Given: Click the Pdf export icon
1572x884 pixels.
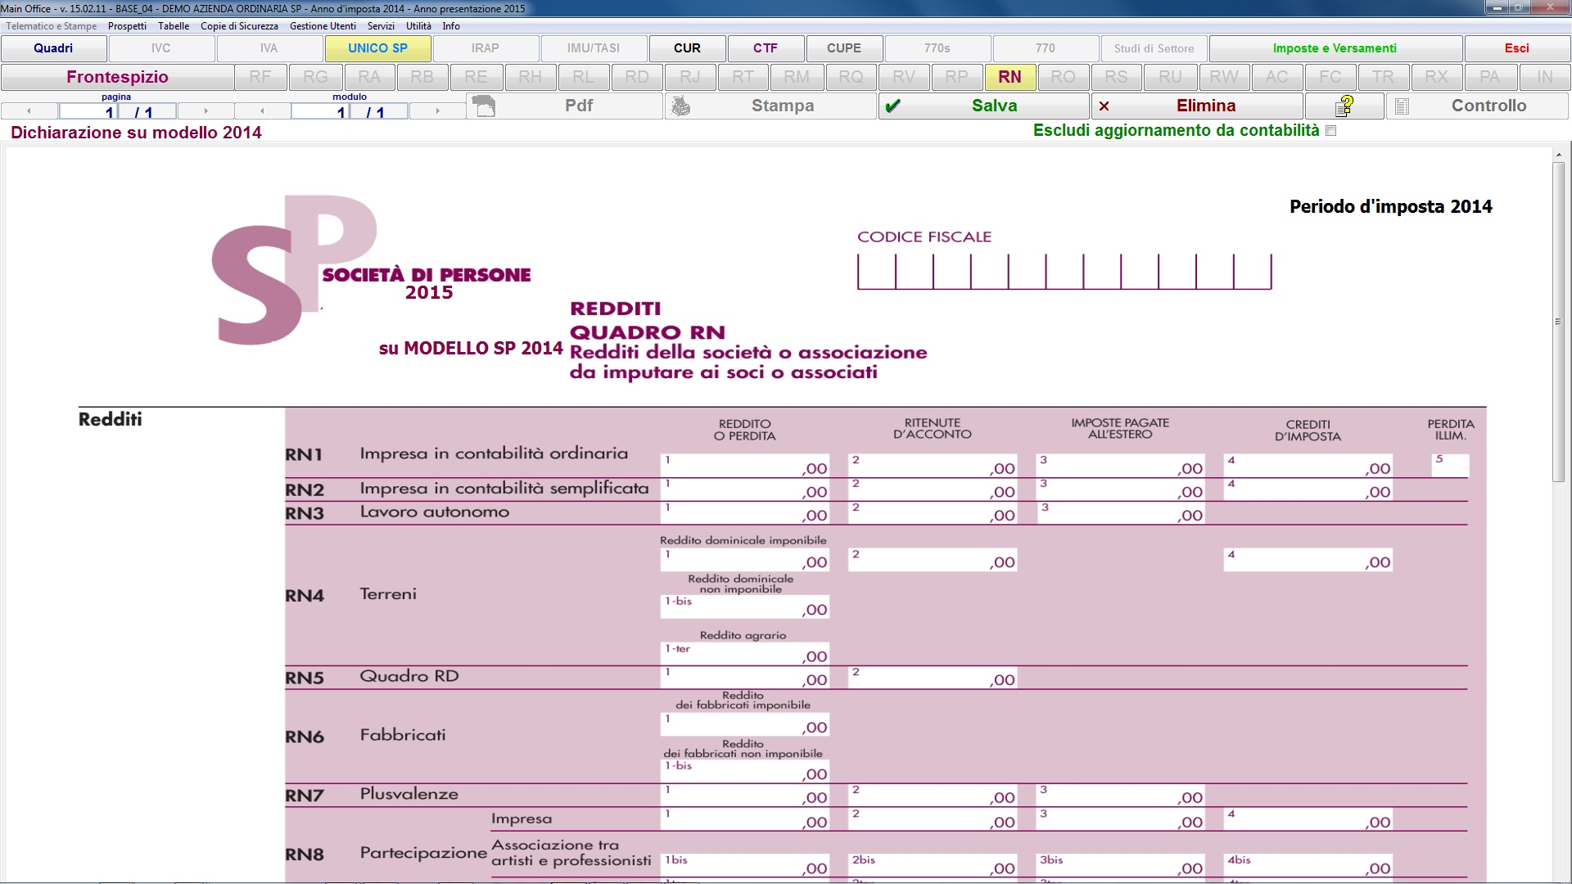Looking at the screenshot, I should (x=484, y=106).
